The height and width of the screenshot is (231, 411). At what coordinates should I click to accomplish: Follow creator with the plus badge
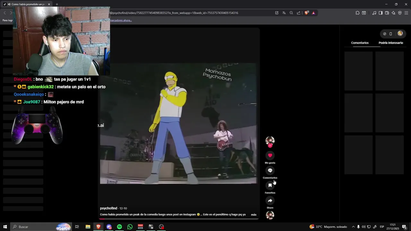[270, 145]
